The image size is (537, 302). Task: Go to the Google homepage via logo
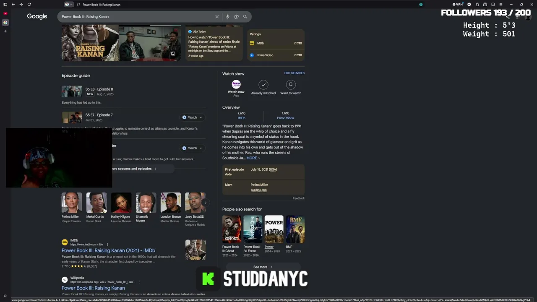[x=37, y=16]
